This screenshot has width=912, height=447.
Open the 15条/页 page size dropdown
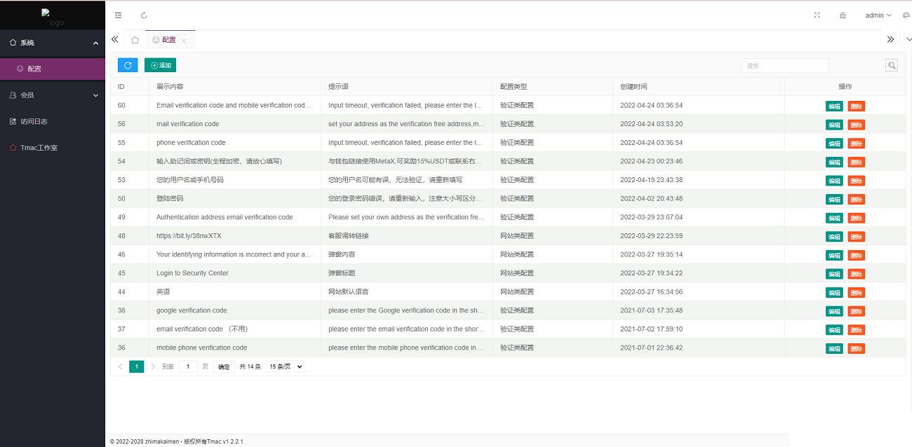tap(285, 366)
